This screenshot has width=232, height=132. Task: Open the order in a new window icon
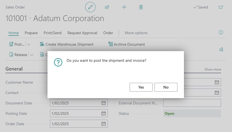[221, 7]
